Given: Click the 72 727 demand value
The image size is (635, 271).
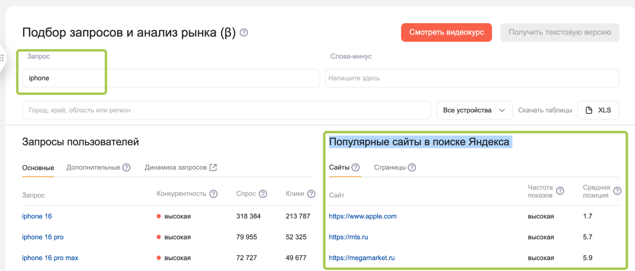Looking at the screenshot, I should [247, 258].
